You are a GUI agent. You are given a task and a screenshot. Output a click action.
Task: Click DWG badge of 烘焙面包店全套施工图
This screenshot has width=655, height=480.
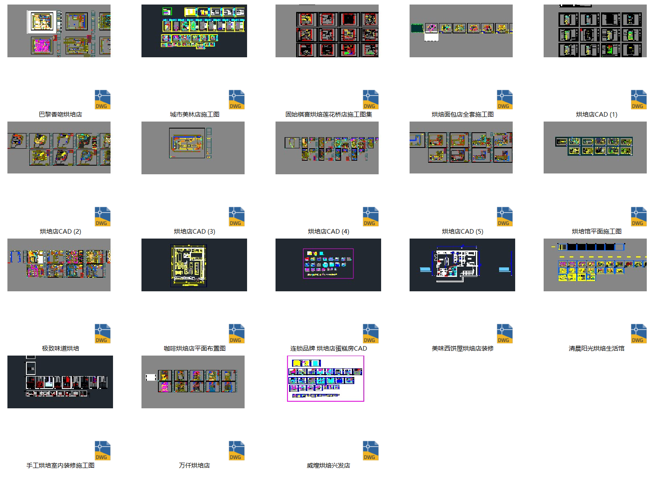pos(504,99)
